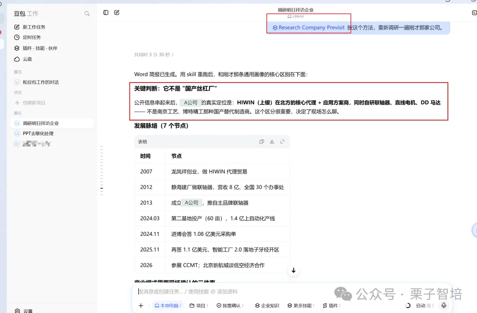The image size is (477, 313).
Task: Activate the microphone voice input icon
Action: (444, 305)
